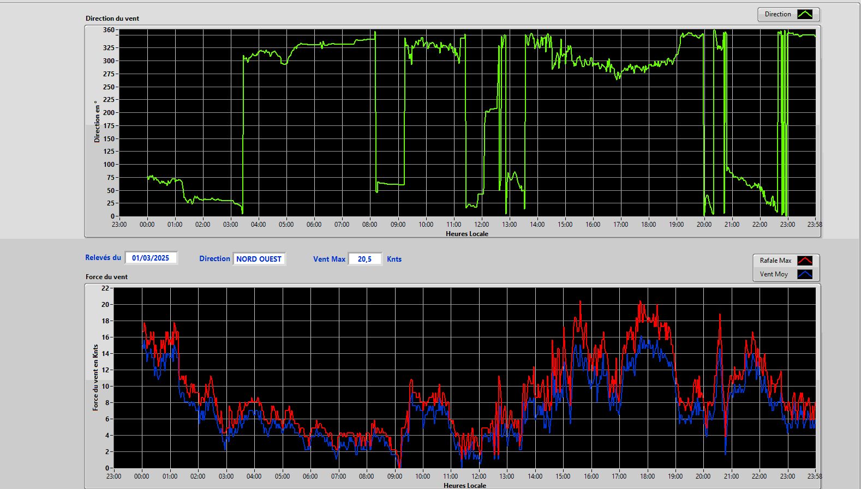Image resolution: width=861 pixels, height=489 pixels.
Task: Click the Force du vent chart title
Action: coord(106,277)
